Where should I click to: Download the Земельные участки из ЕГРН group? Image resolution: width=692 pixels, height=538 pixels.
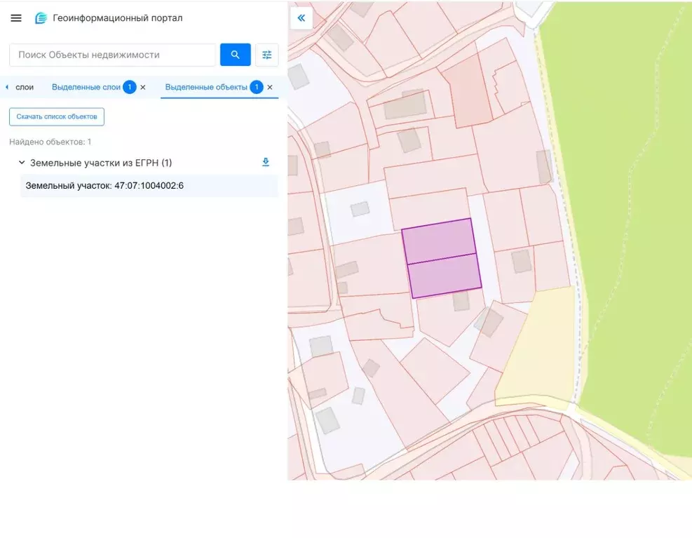point(266,162)
